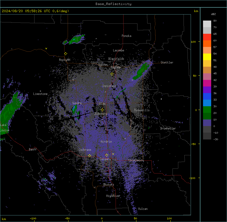Select the bright green 30-20 dBZ swatch

[207, 110]
